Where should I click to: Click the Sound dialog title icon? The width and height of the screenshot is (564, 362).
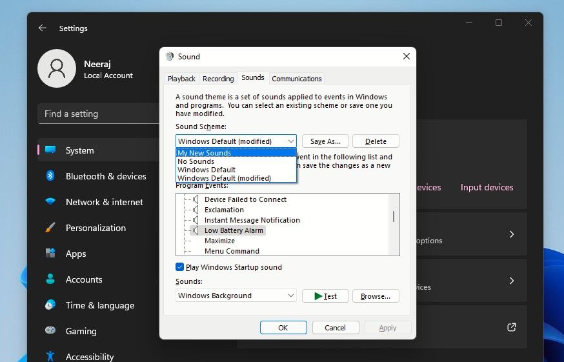click(170, 57)
